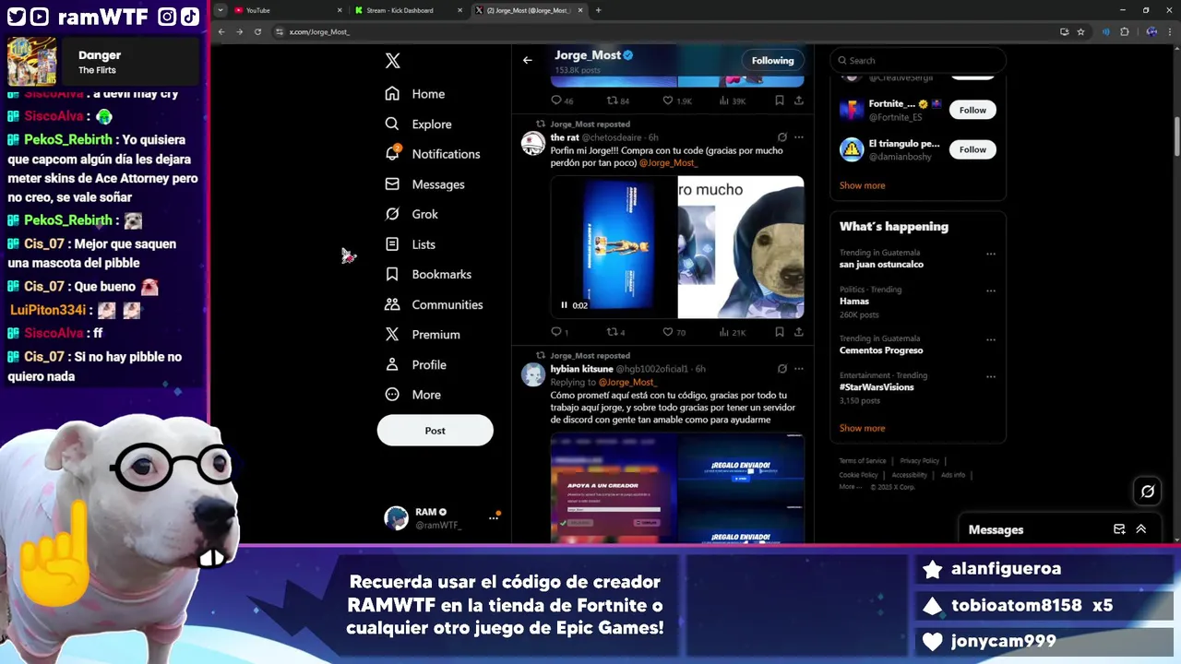Toggle the Following button for Jorge_Most
This screenshot has height=664, width=1181.
(x=772, y=60)
